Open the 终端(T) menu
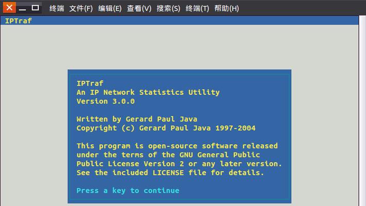 197,8
